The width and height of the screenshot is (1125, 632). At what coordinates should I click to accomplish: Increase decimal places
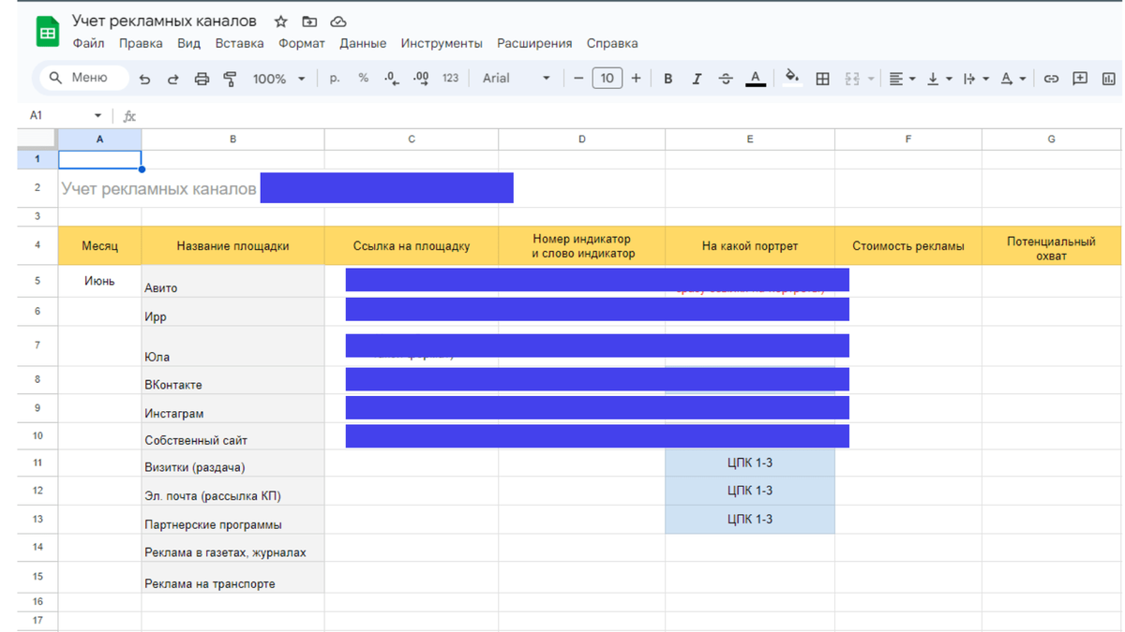coord(421,79)
